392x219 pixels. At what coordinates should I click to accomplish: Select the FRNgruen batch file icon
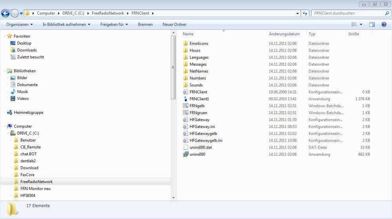click(185, 113)
